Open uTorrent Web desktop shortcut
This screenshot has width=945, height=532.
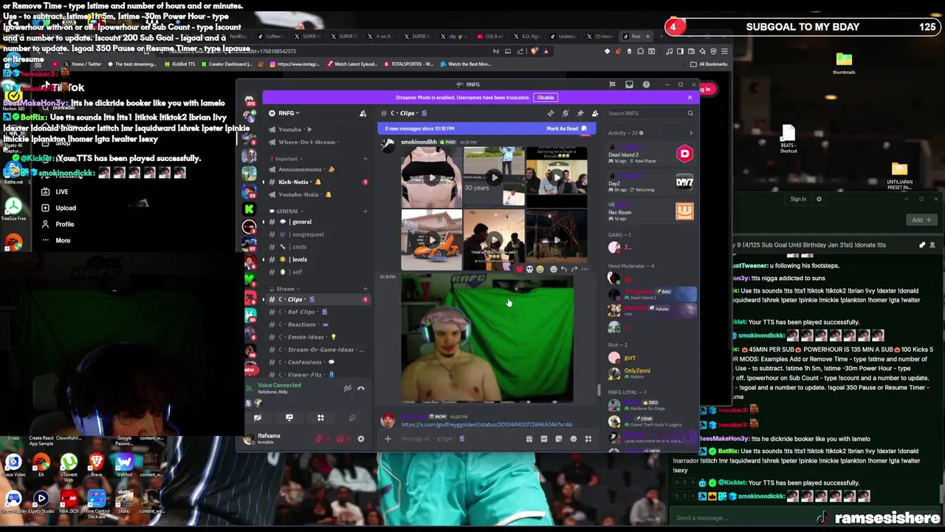[x=69, y=465]
